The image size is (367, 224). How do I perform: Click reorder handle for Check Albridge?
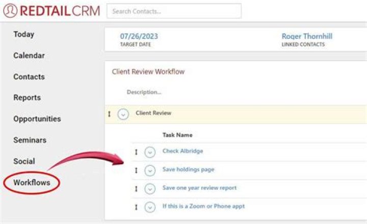point(136,152)
